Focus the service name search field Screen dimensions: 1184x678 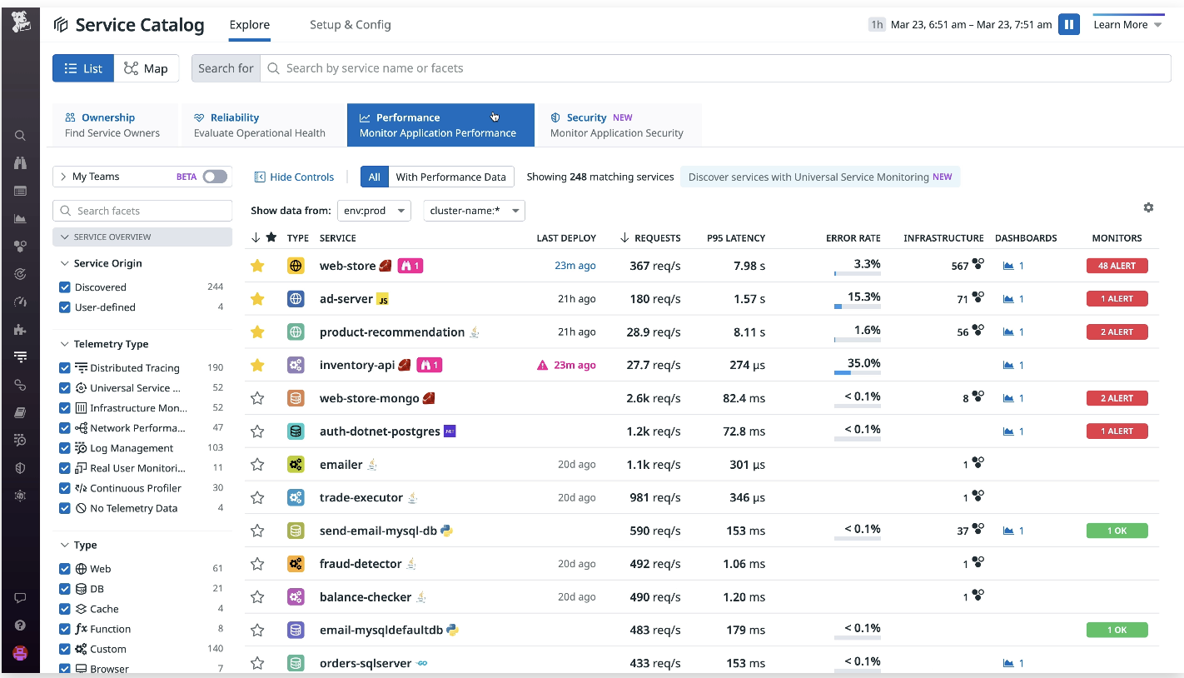click(x=716, y=68)
